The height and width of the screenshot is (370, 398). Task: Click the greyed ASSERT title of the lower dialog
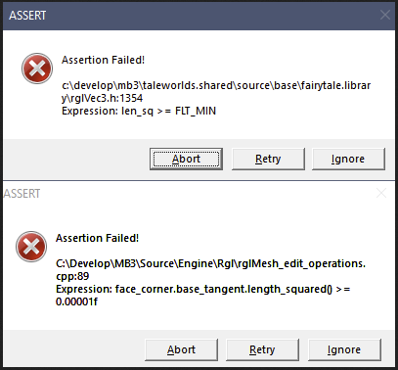(x=22, y=194)
